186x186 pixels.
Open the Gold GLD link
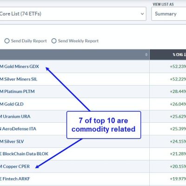[12, 104]
